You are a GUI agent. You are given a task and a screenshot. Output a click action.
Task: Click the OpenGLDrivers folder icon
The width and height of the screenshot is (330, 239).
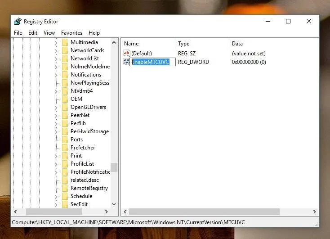65,107
